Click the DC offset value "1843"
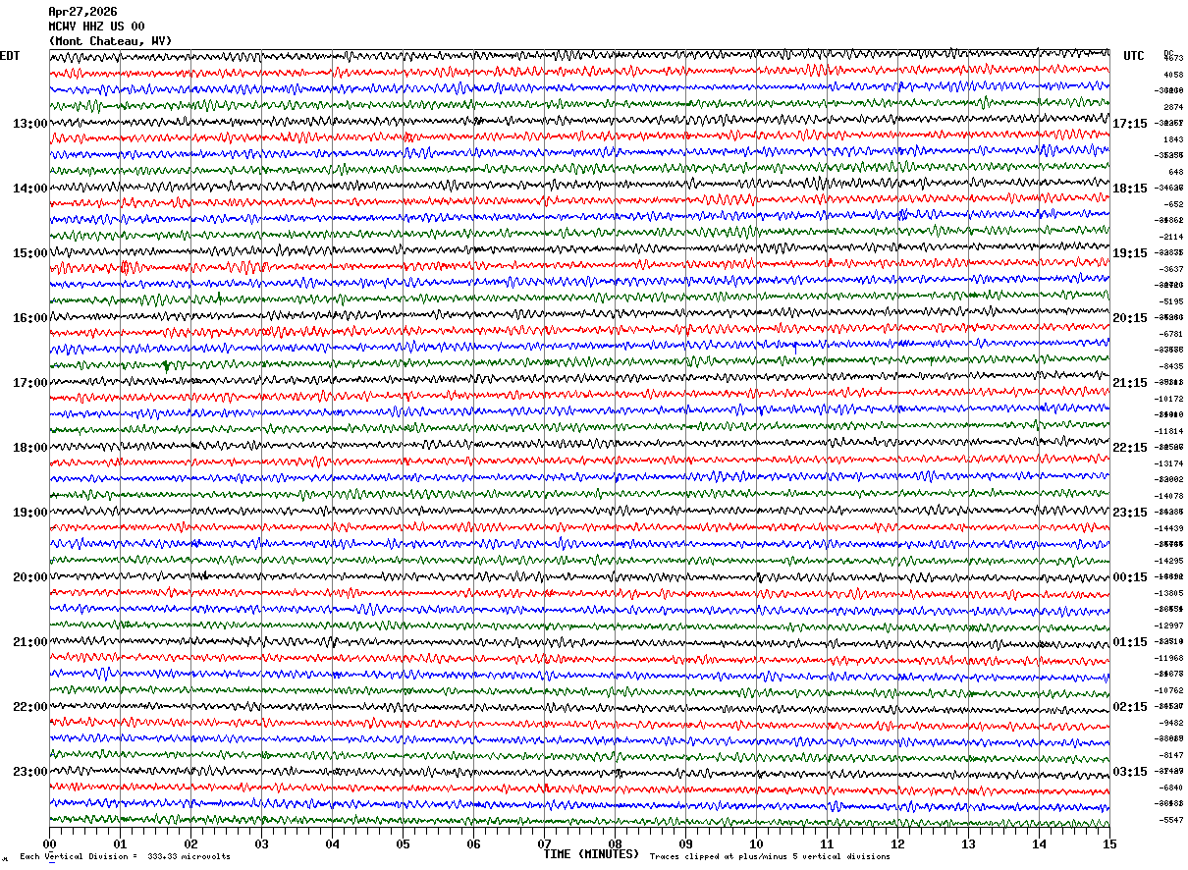The width and height of the screenshot is (1188, 870). 1173,139
